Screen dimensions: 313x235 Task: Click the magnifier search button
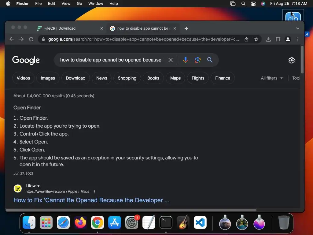coord(210,60)
